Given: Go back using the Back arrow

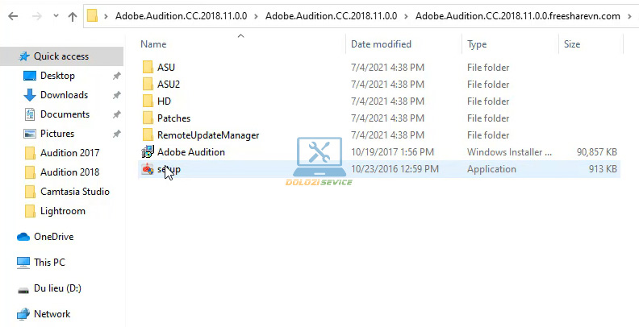Looking at the screenshot, I should [x=13, y=16].
